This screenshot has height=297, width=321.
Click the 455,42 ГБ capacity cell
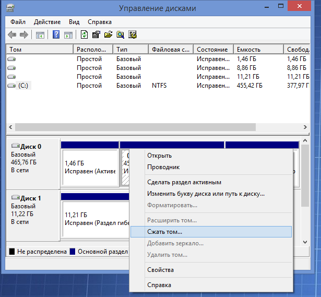(x=249, y=86)
